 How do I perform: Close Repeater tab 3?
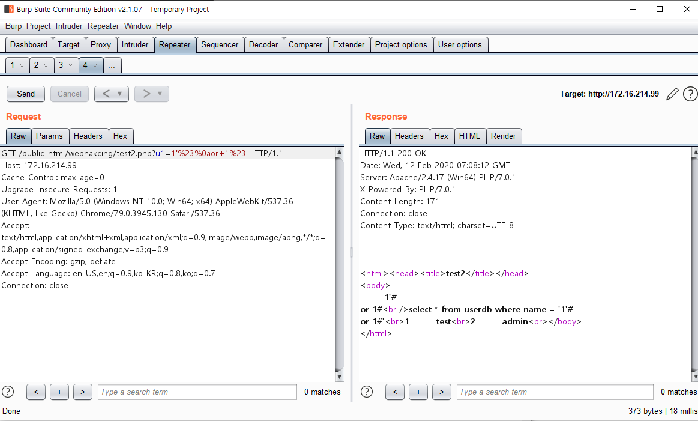point(70,66)
